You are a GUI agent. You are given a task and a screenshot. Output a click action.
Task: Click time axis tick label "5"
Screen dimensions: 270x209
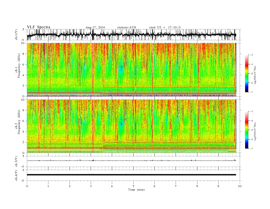[x=133, y=186]
